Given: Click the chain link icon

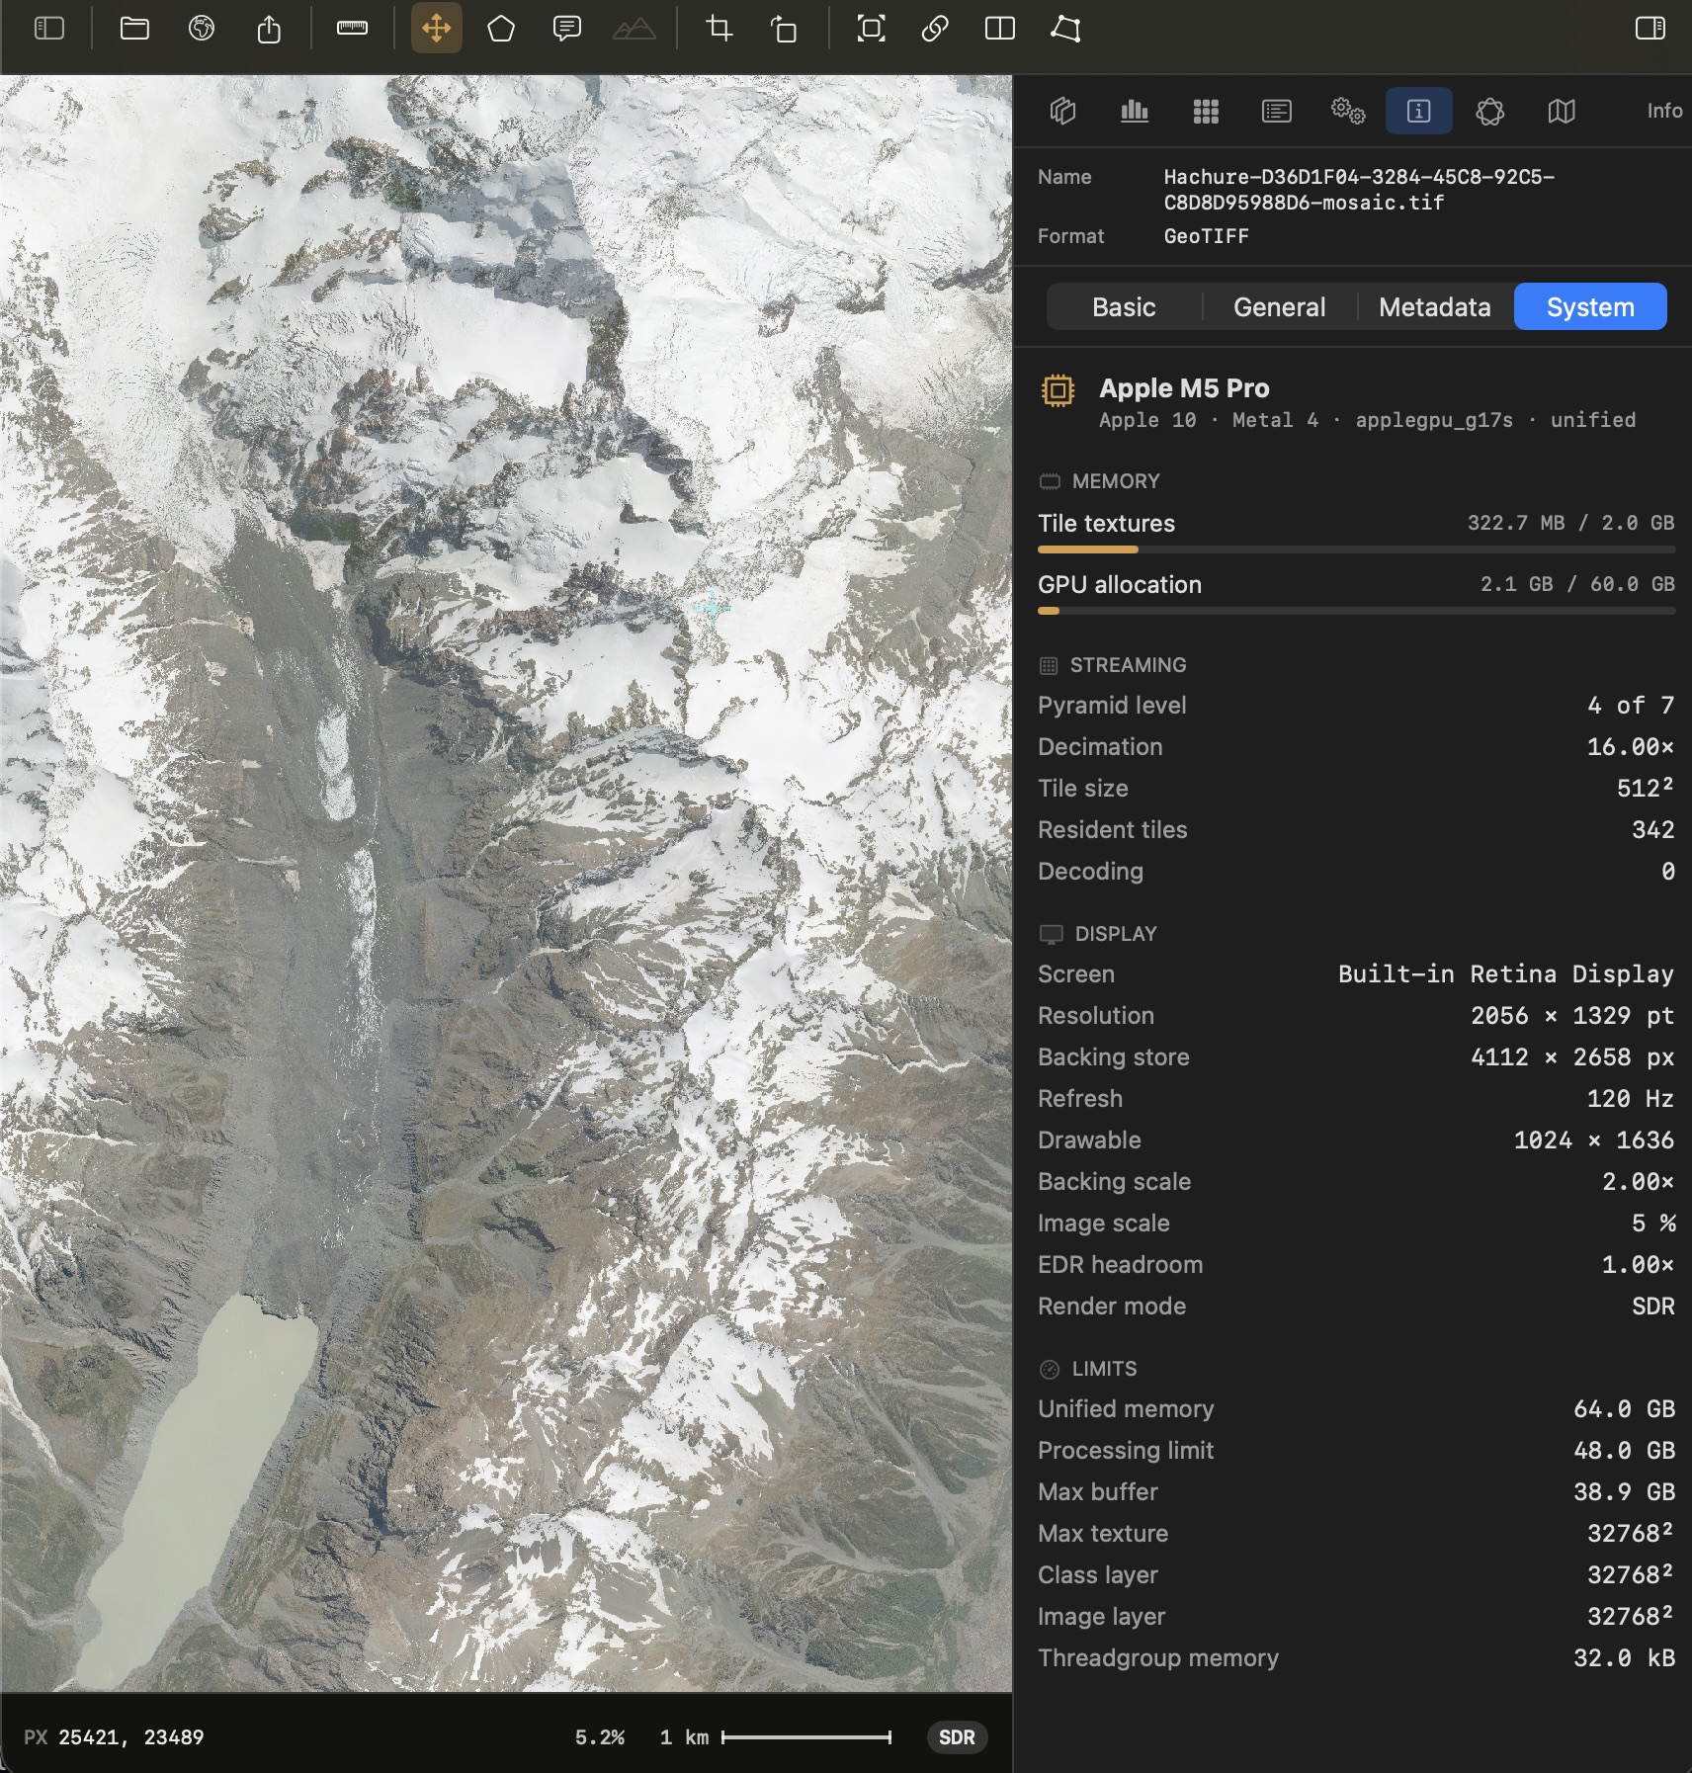Looking at the screenshot, I should pyautogui.click(x=935, y=29).
